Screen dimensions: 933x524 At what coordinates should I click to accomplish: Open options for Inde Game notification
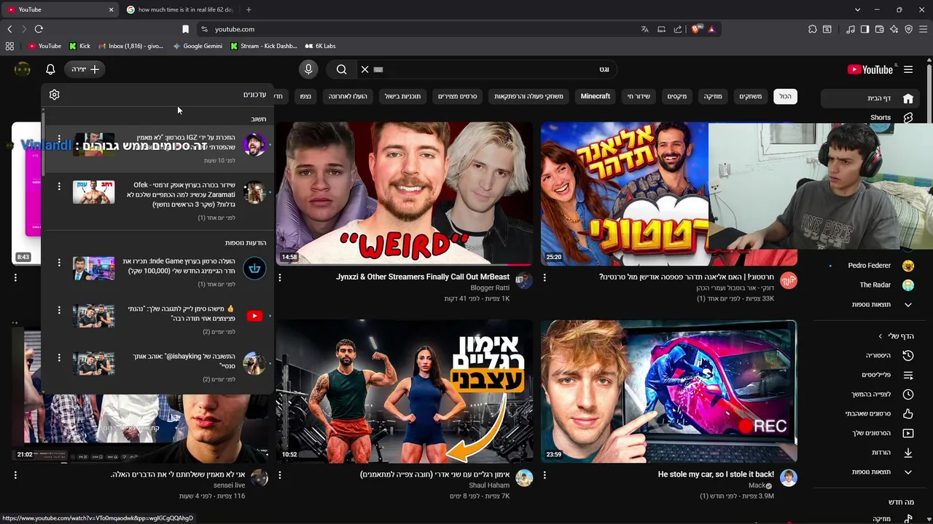coord(59,263)
